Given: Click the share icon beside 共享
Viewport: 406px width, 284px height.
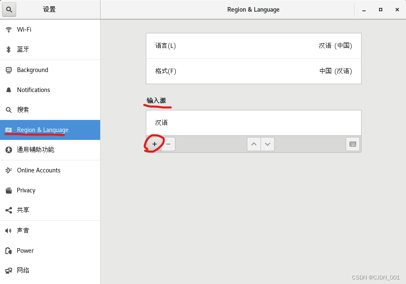Looking at the screenshot, I should pyautogui.click(x=9, y=210).
